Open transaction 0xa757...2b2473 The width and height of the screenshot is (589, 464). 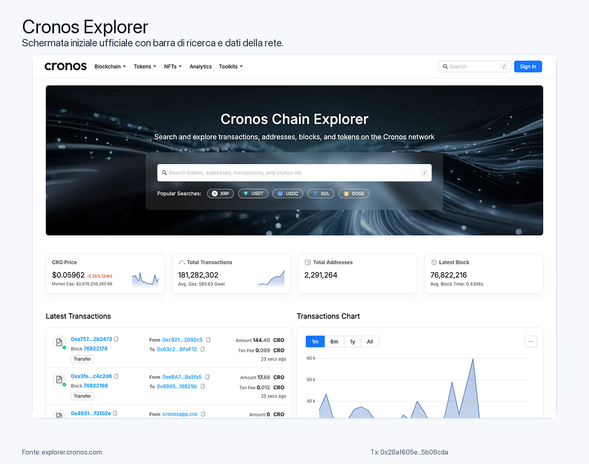point(91,339)
